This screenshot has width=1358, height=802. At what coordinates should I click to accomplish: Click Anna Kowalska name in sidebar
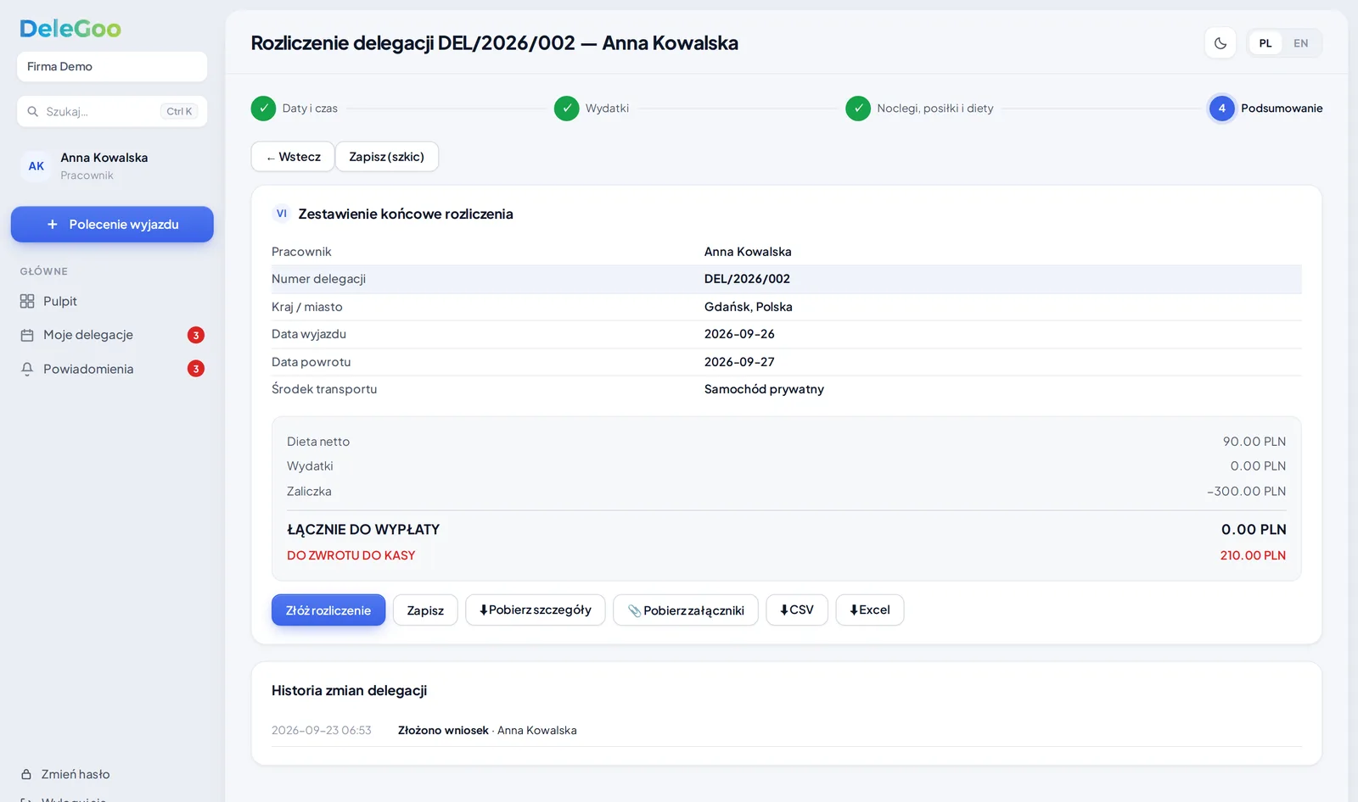point(104,158)
